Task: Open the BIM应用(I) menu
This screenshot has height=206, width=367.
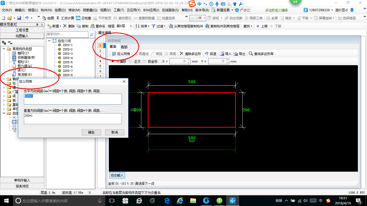Action: point(151,10)
